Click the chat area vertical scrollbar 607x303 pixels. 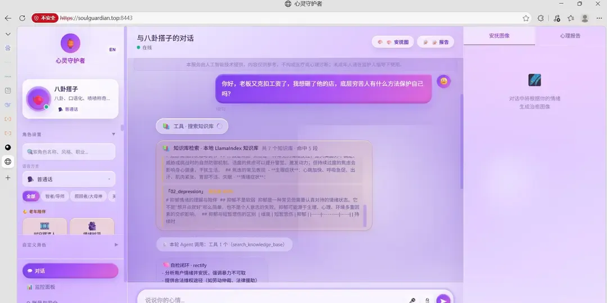coord(461,141)
